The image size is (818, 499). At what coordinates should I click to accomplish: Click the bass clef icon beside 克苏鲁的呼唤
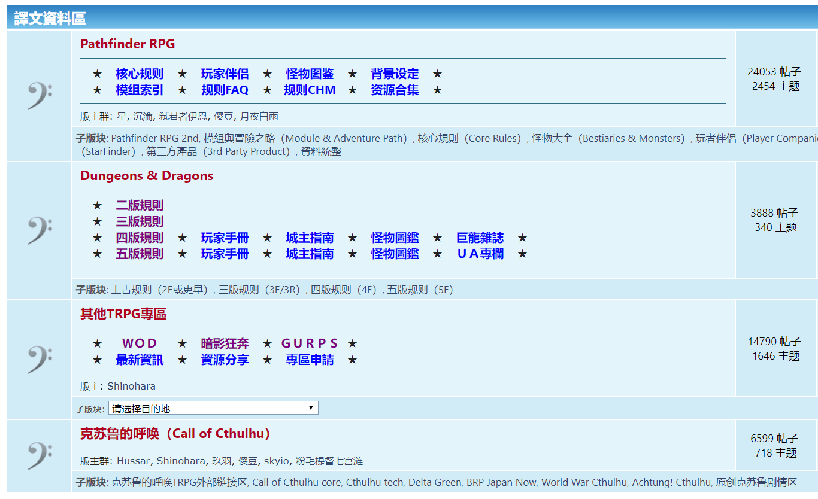pyautogui.click(x=40, y=456)
